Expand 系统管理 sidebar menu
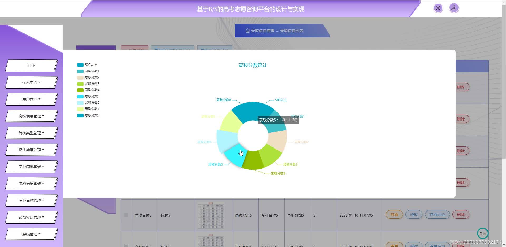 point(31,234)
